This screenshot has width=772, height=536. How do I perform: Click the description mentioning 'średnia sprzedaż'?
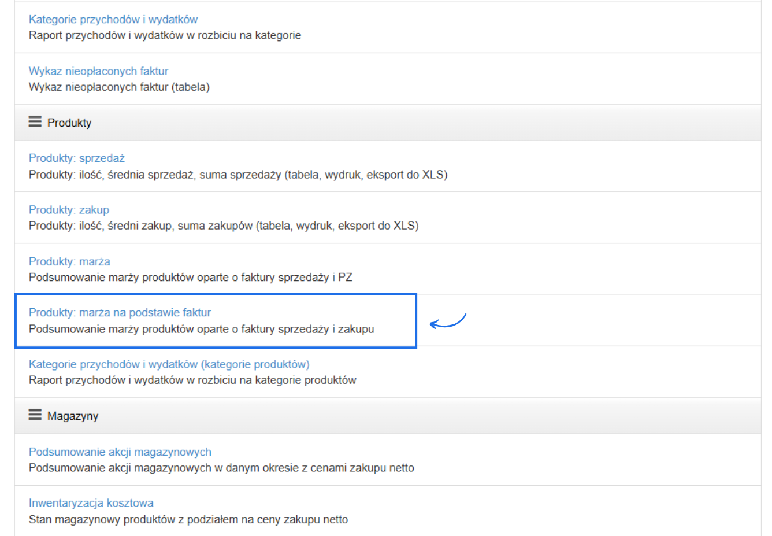tap(238, 175)
